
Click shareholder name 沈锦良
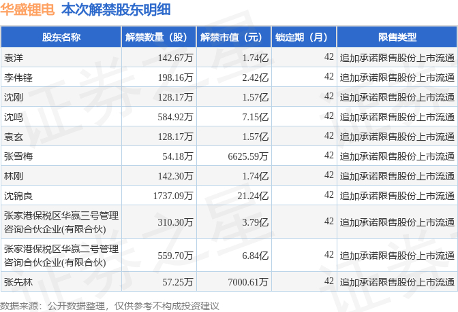point(18,196)
